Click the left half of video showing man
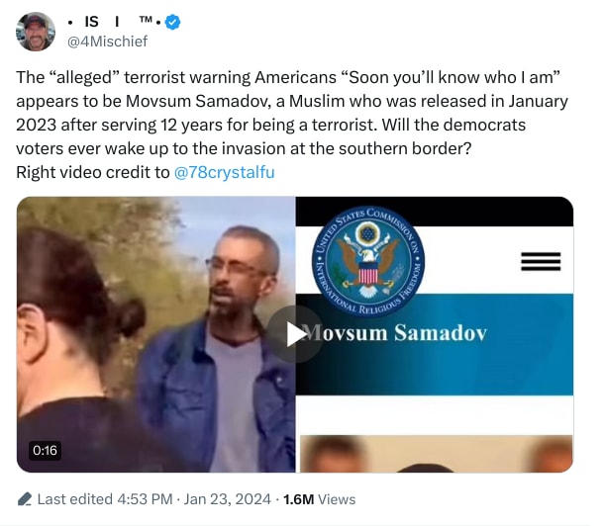Image resolution: width=605 pixels, height=526 pixels. (155, 334)
